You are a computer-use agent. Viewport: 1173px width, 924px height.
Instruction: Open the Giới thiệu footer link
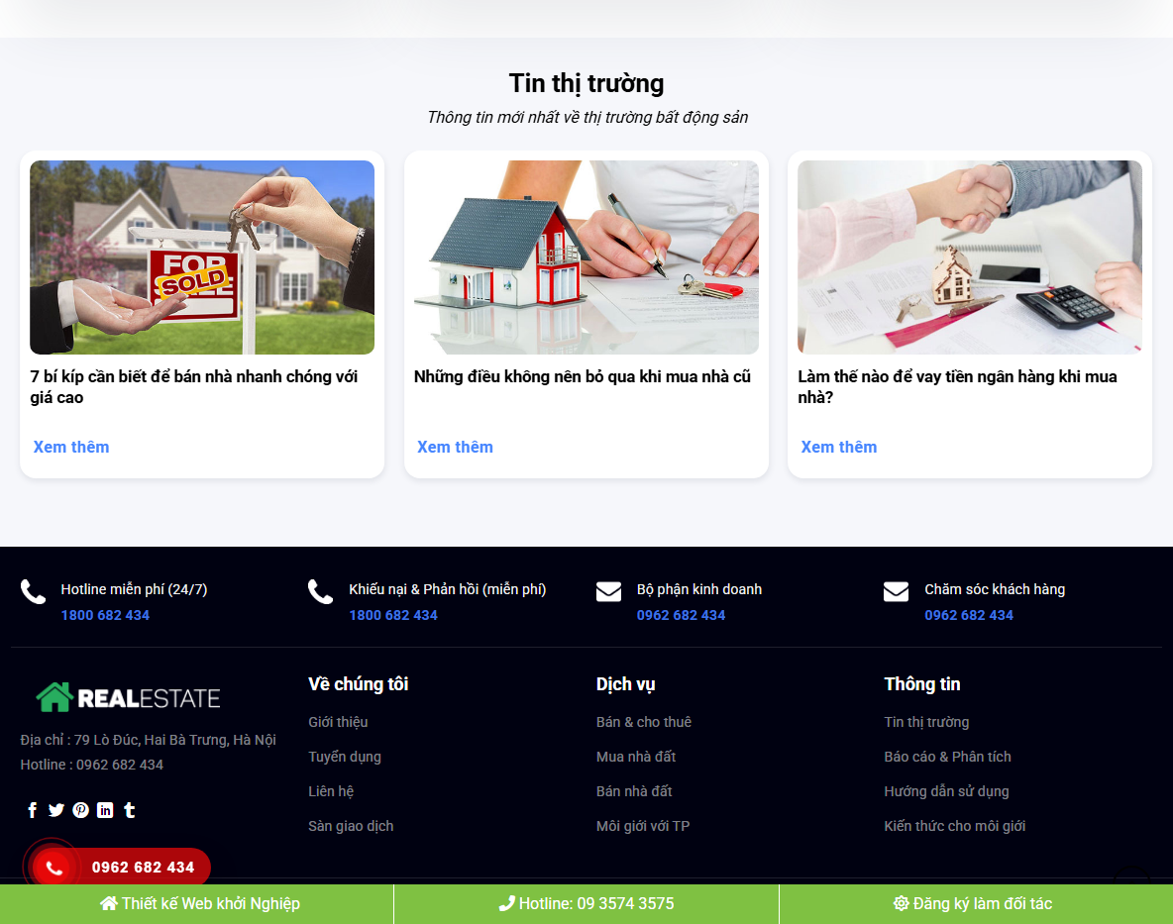(x=338, y=722)
